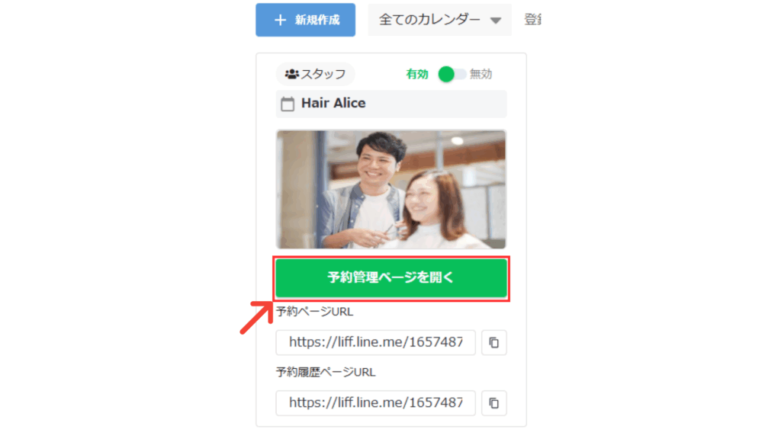Copy the 予約履歴ページURL with copy icon
The width and height of the screenshot is (781, 439).
493,403
